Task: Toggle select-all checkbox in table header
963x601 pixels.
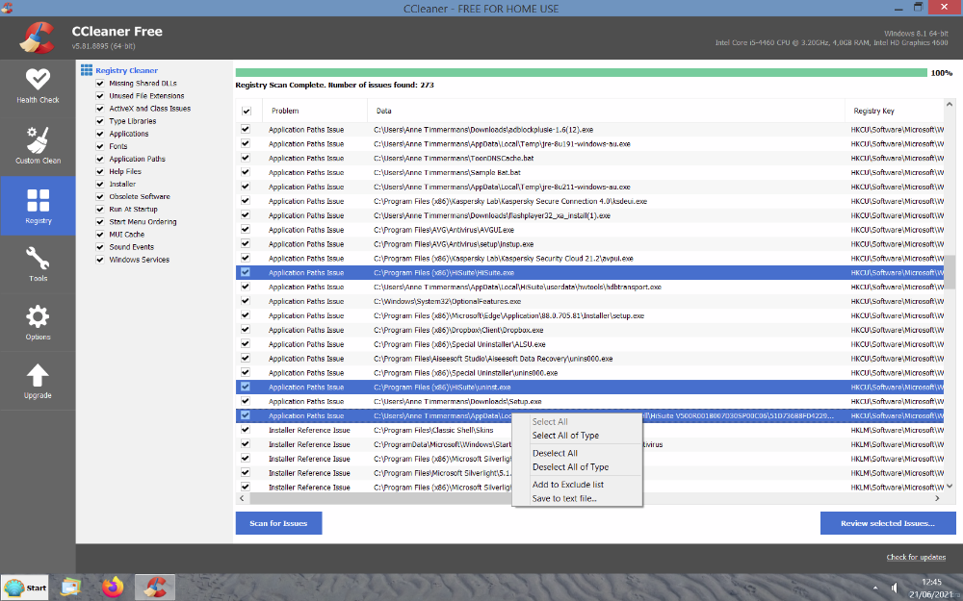Action: tap(247, 112)
